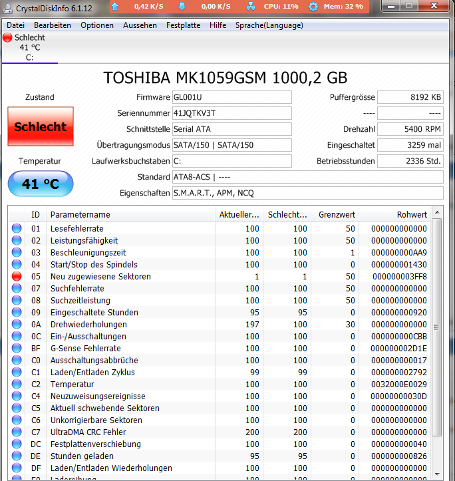Open the Sprache(Language) menu
Viewport: 455px width, 481px height.
[x=269, y=25]
